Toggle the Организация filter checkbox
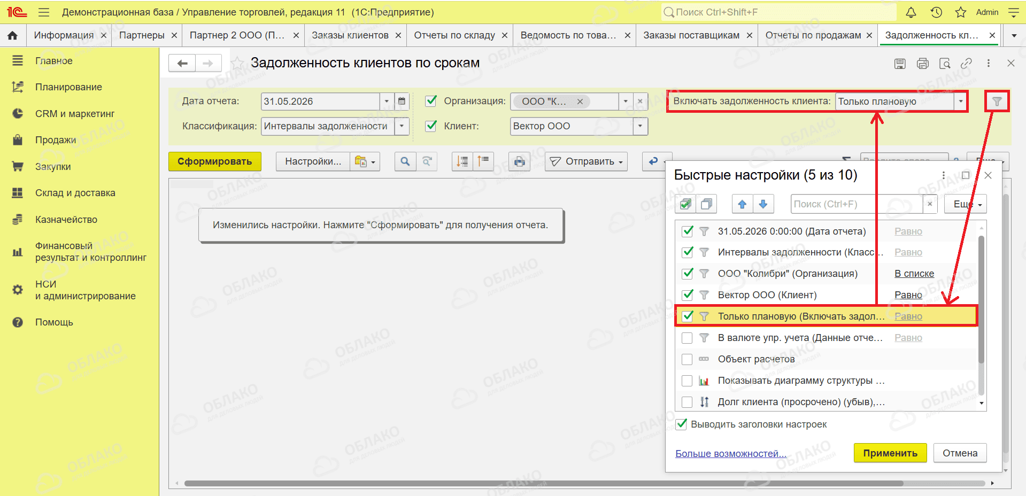 [431, 101]
